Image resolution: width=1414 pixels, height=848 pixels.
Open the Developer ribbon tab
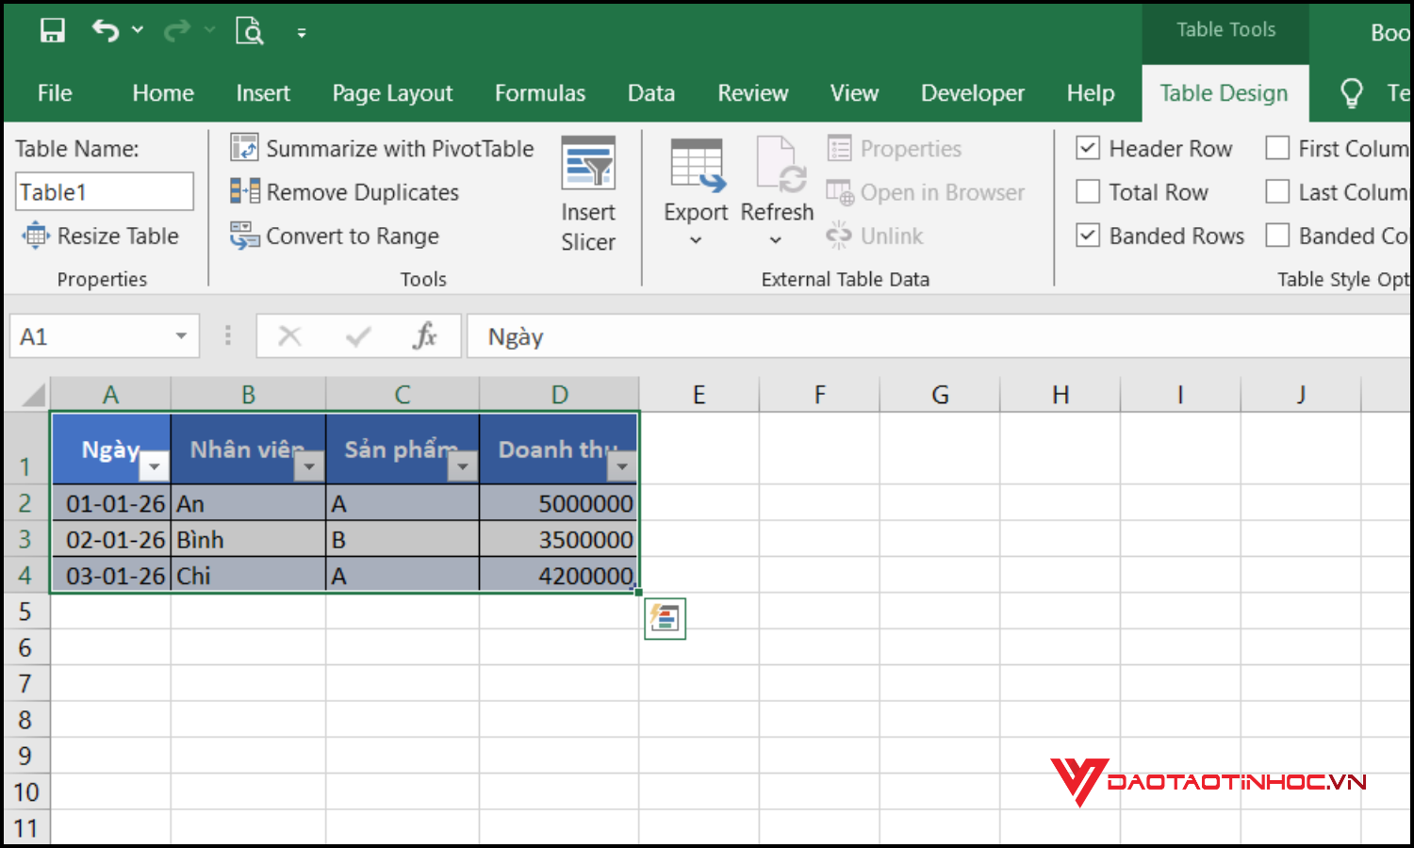pyautogui.click(x=972, y=92)
